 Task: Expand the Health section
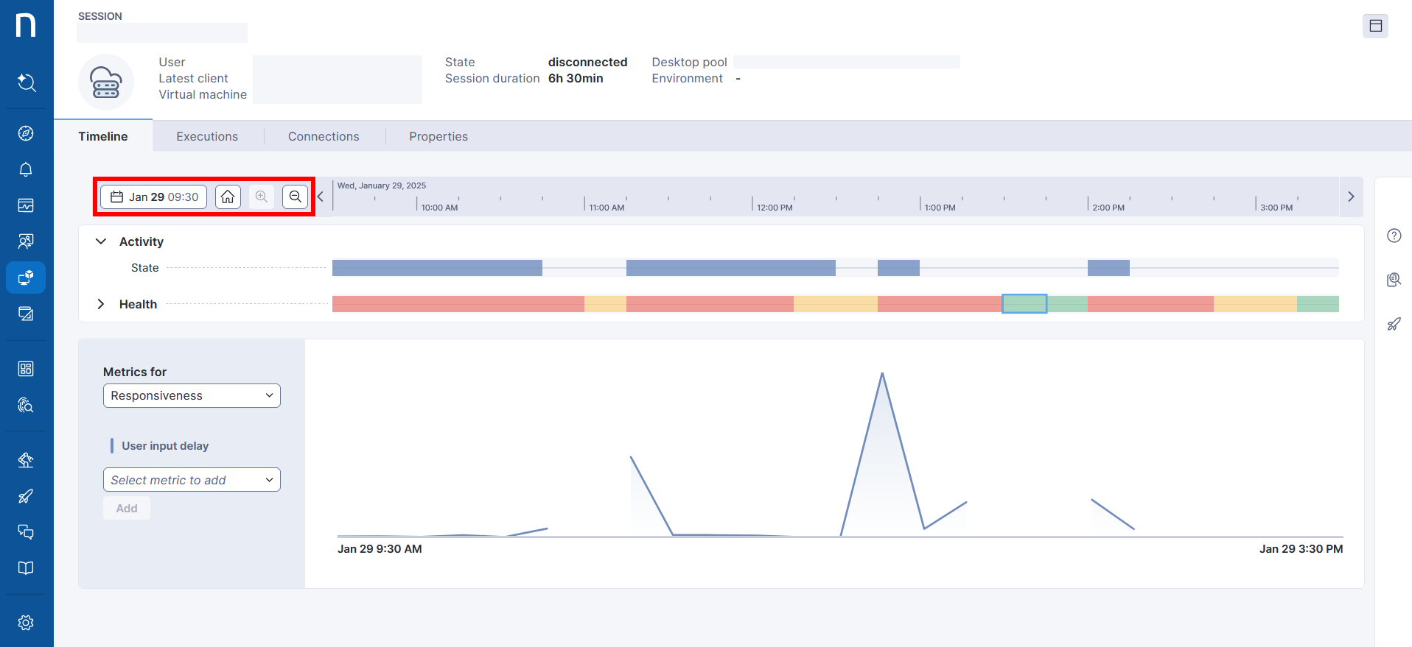101,304
